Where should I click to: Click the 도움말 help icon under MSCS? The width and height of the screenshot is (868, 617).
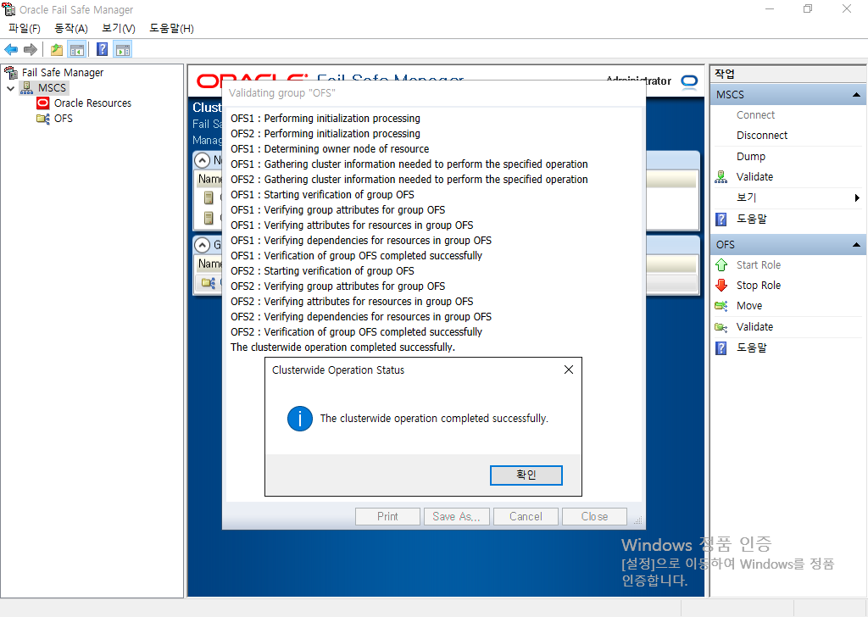(x=721, y=220)
